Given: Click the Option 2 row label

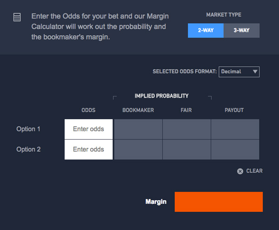Looking at the screenshot, I should [x=28, y=149].
